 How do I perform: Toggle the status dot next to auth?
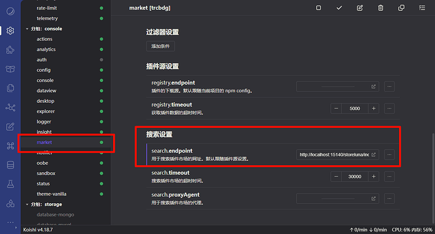coord(102,60)
